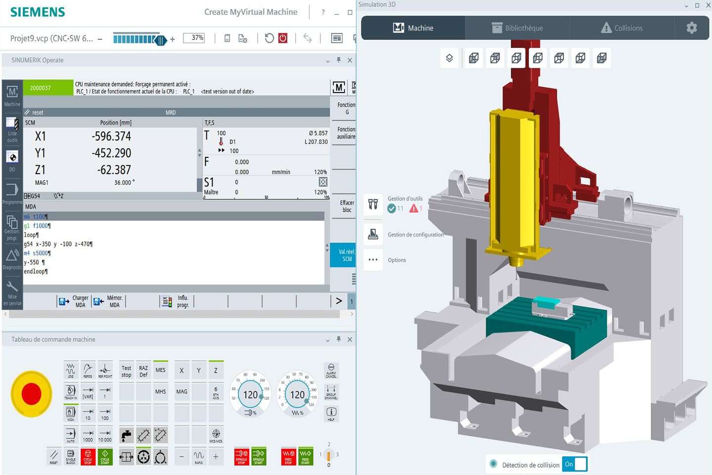Click the emergency stop button

point(31,394)
